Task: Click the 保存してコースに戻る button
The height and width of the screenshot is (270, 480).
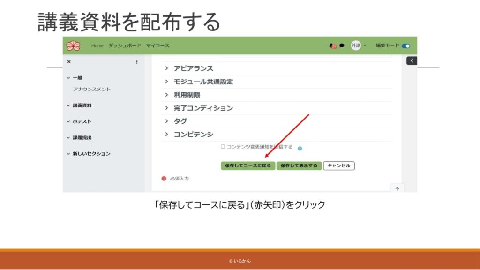Action: point(247,165)
